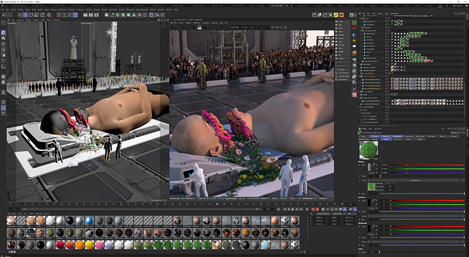Toggle the red X axis lock
Viewport: 469px width, 257px height.
coord(58,16)
